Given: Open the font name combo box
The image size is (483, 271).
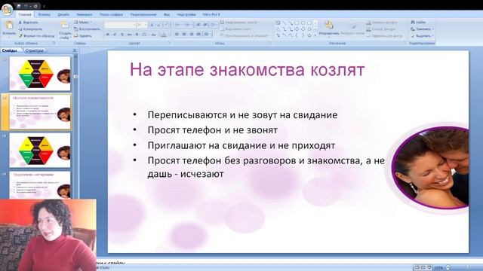Looking at the screenshot, I should pos(120,25).
